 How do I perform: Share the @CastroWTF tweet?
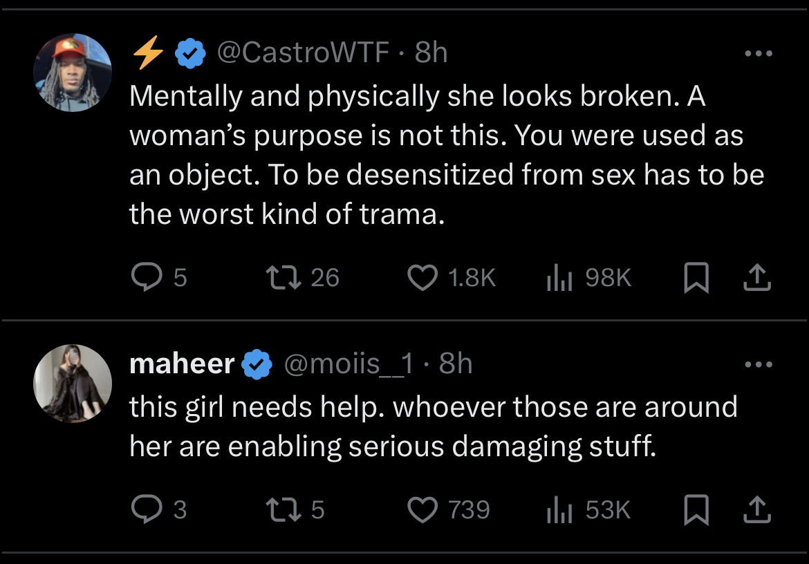pyautogui.click(x=757, y=277)
